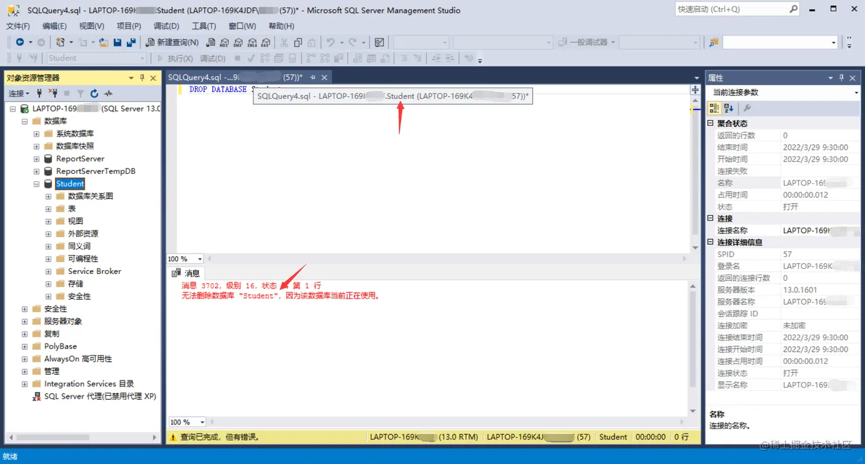The width and height of the screenshot is (865, 464).
Task: Click 执行(X) to execute the query
Action: tap(175, 58)
